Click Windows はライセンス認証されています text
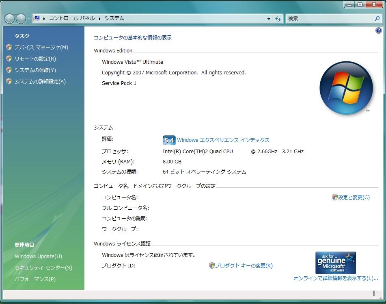 tap(149, 255)
